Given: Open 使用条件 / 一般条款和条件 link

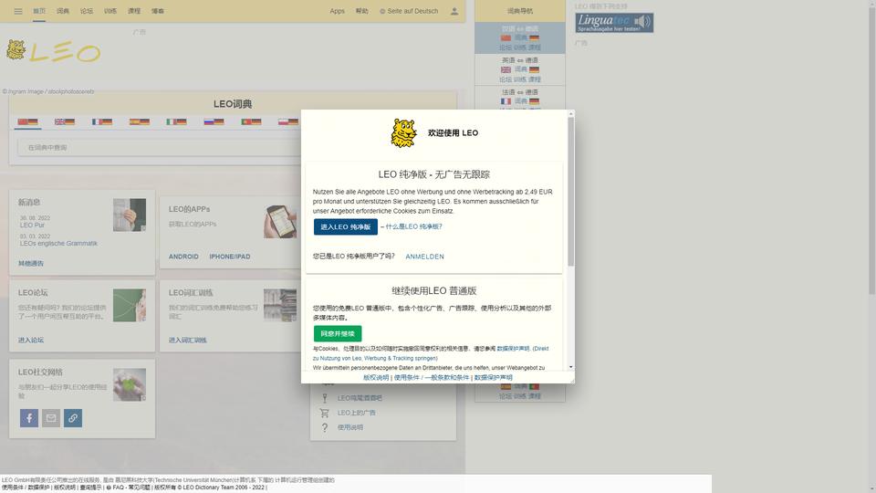Looking at the screenshot, I should [432, 377].
